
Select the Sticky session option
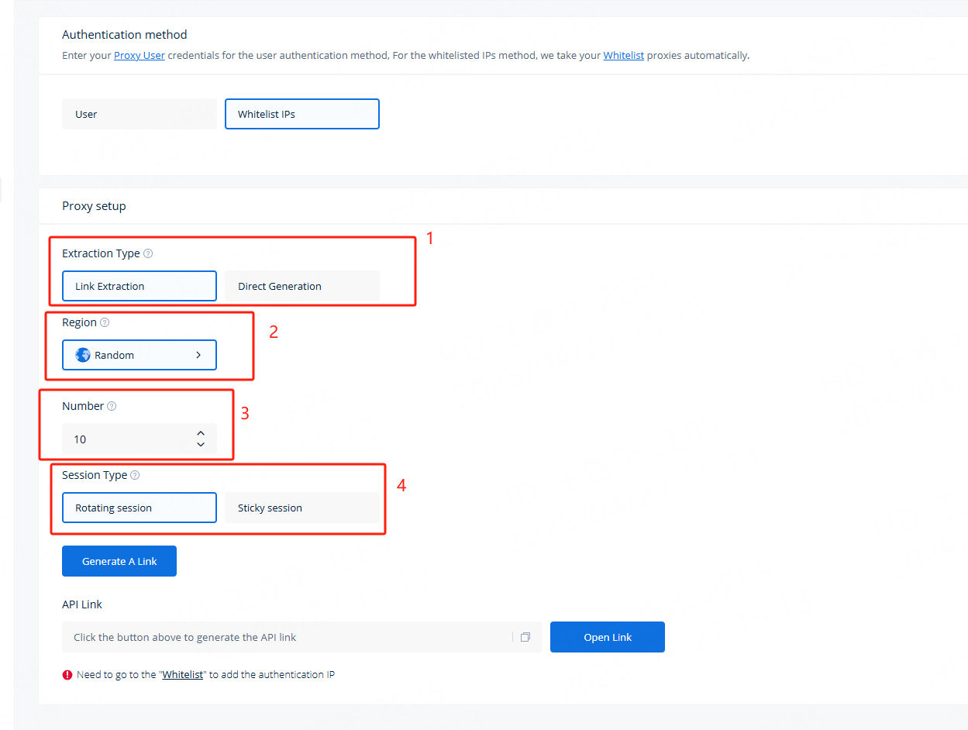[301, 508]
